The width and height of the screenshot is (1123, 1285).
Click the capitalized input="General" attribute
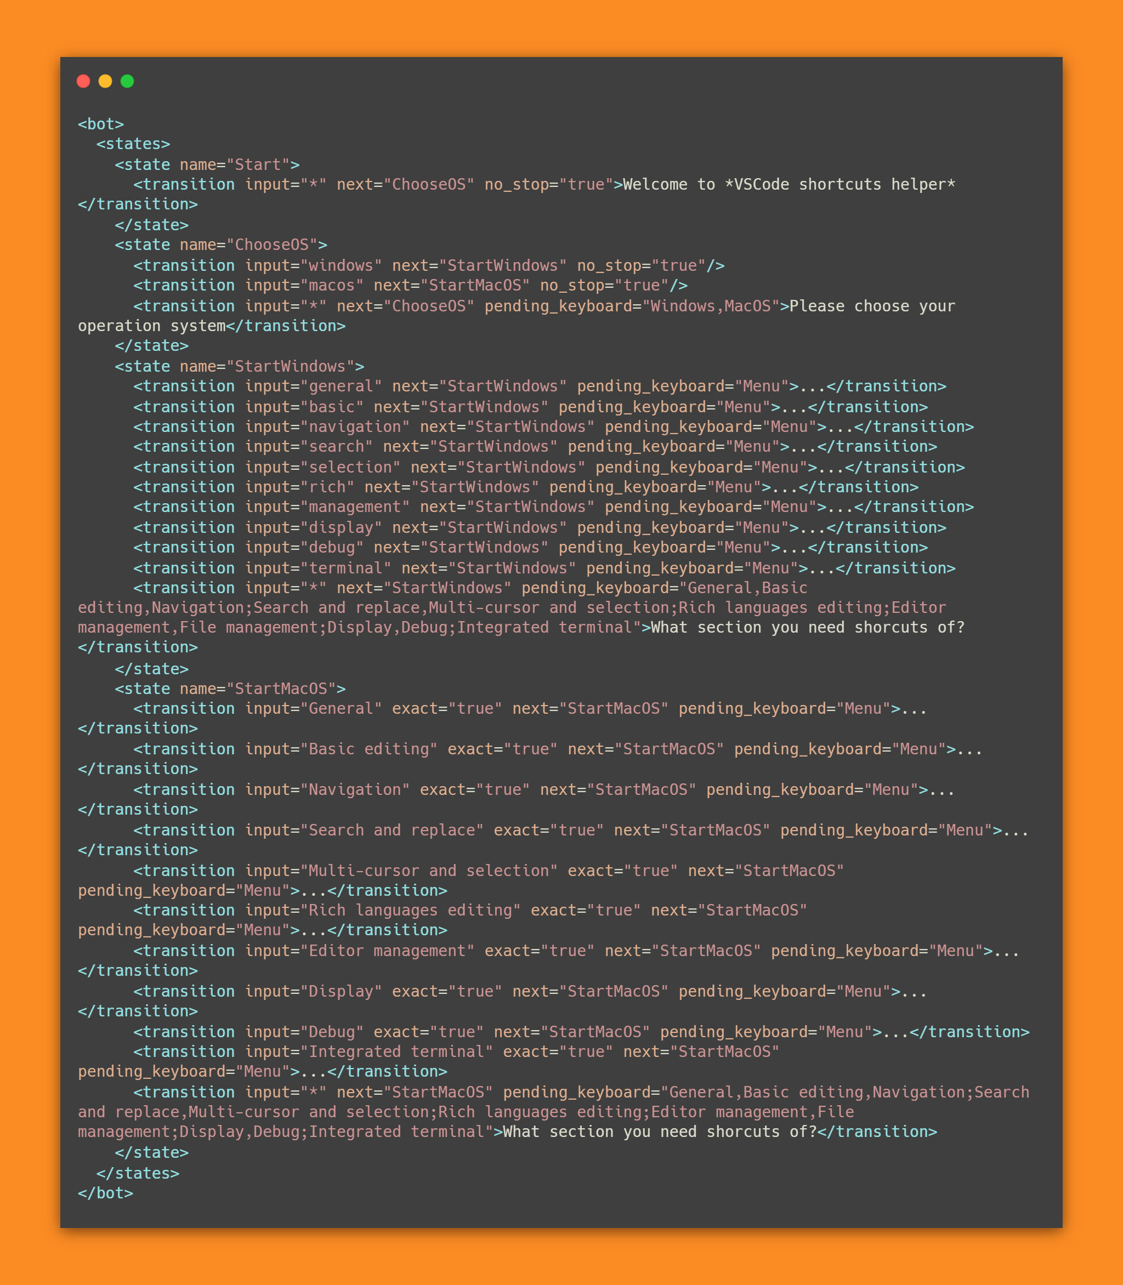313,709
